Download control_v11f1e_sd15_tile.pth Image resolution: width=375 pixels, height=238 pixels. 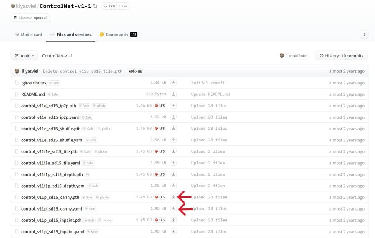(x=173, y=151)
